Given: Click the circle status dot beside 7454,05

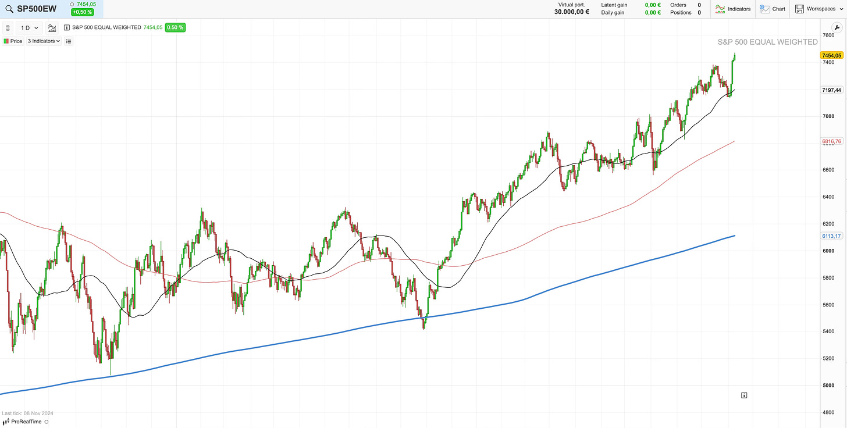Looking at the screenshot, I should point(72,4).
